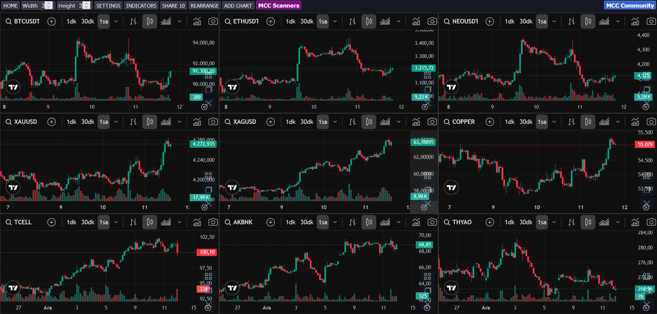Click the TradingView logo on the COPPER chart
The height and width of the screenshot is (314, 657).
pyautogui.click(x=452, y=187)
